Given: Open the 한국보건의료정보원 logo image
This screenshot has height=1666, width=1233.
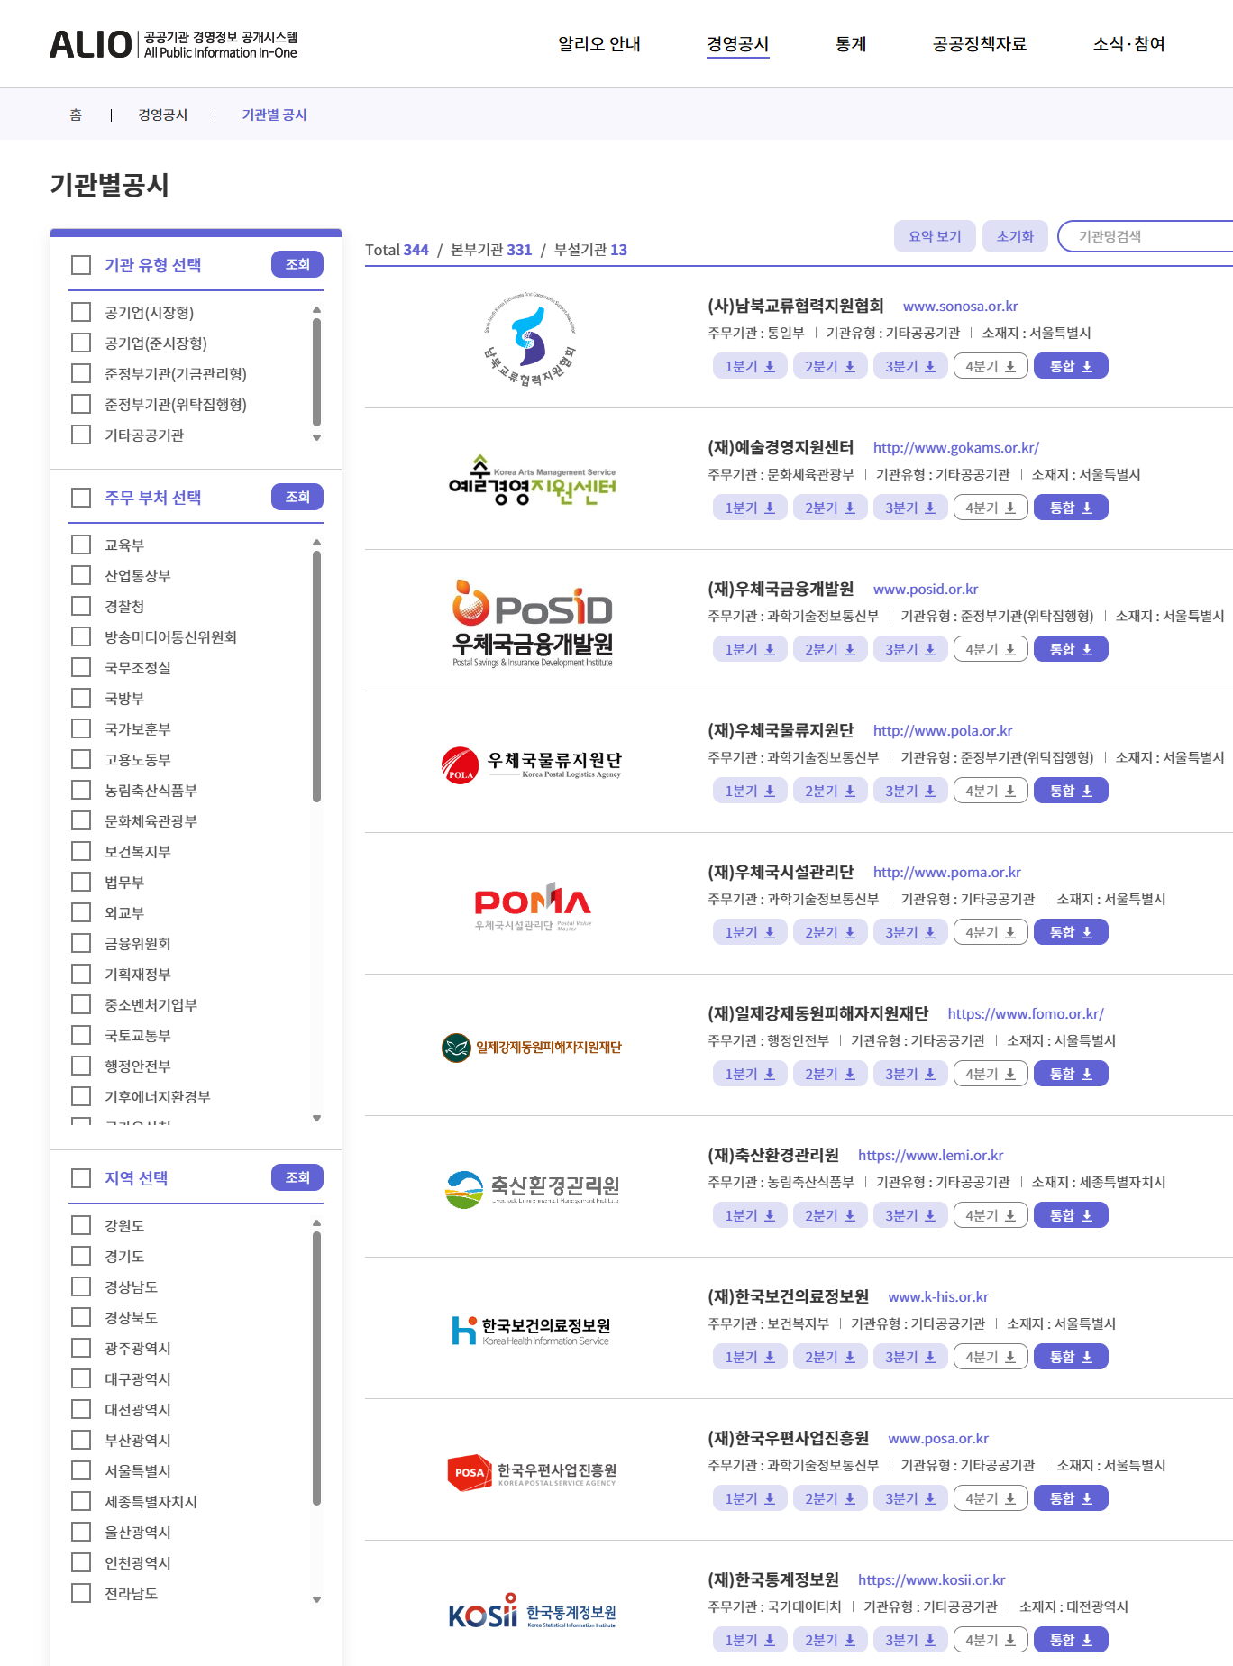Looking at the screenshot, I should 532,1331.
